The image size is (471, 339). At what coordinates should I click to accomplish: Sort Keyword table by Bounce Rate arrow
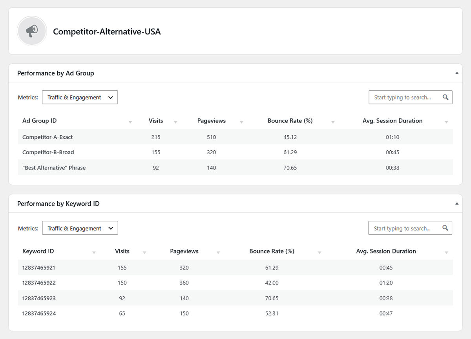[x=319, y=253]
